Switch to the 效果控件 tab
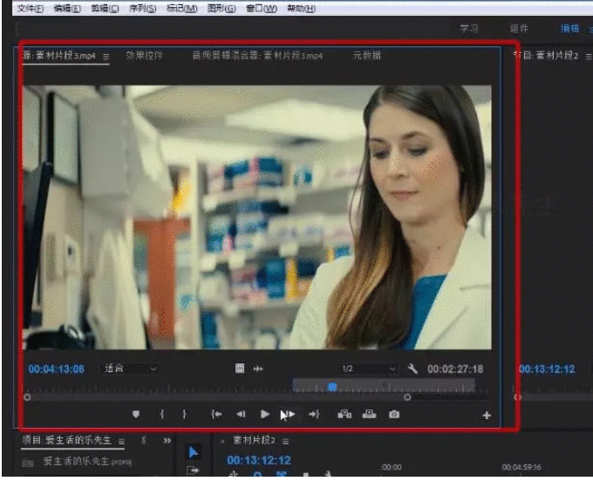The width and height of the screenshot is (593, 481). pos(144,56)
